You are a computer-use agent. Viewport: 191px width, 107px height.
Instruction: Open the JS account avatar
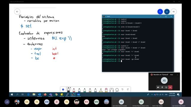click(x=167, y=12)
